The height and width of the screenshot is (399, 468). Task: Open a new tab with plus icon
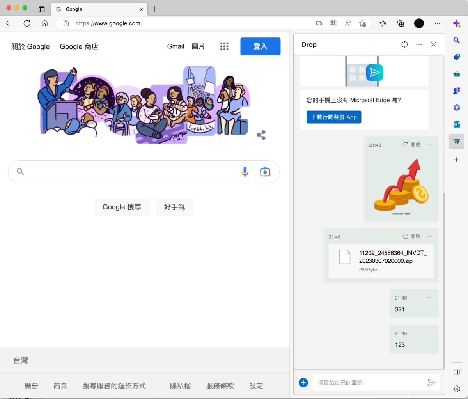154,9
